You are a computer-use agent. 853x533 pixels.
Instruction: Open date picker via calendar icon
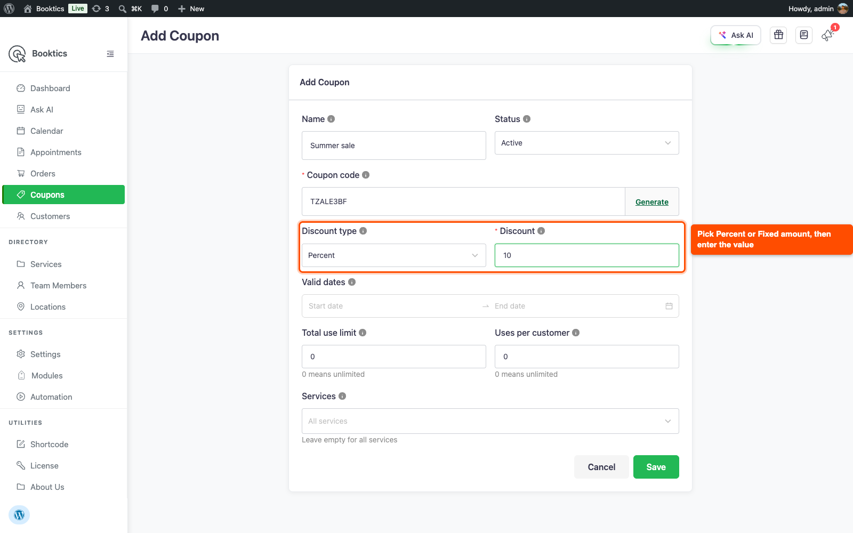669,306
